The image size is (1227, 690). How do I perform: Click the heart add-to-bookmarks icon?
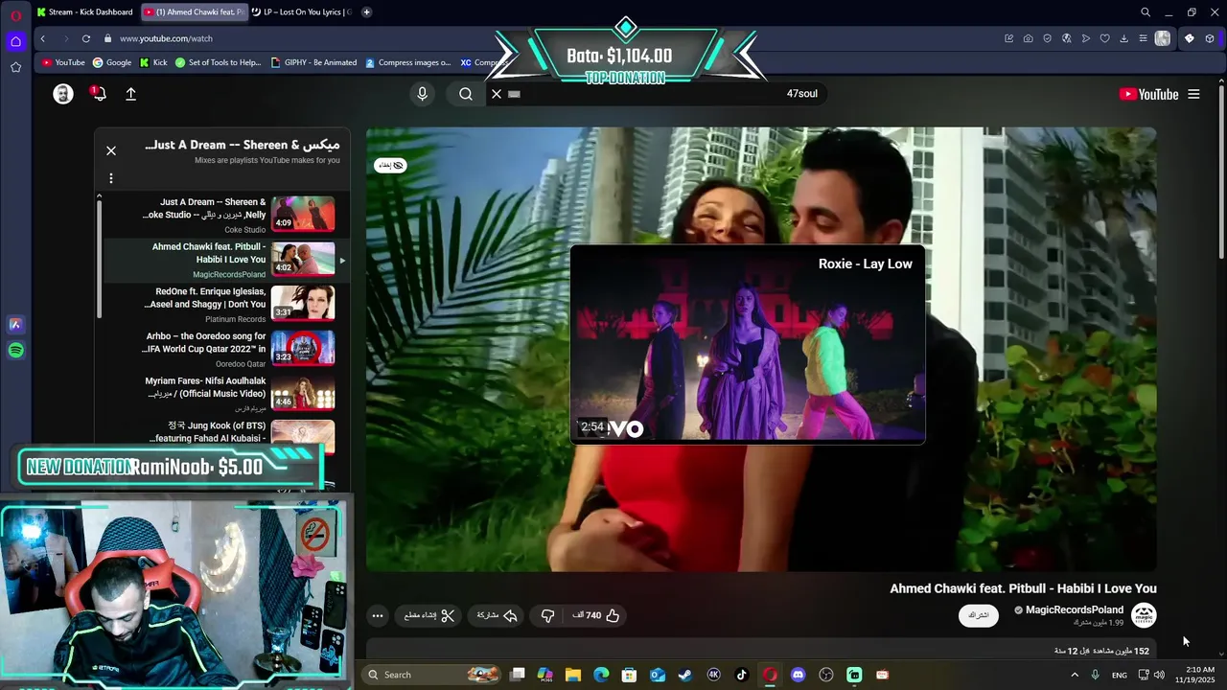[x=1104, y=38]
